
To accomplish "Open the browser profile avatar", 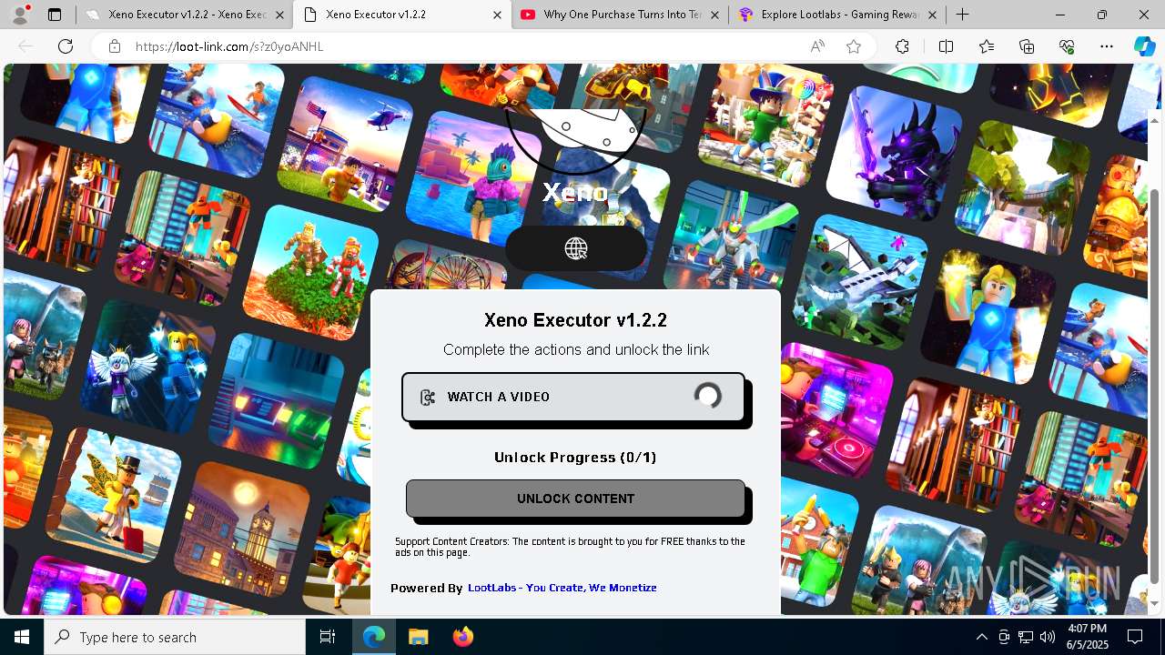I will [x=20, y=15].
